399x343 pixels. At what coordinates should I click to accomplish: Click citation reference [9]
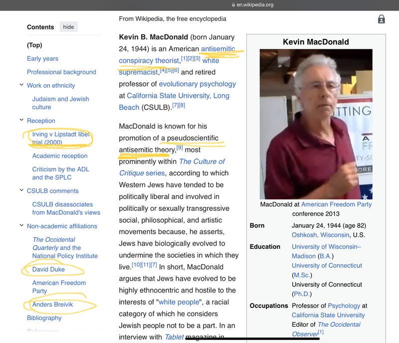tap(180, 148)
